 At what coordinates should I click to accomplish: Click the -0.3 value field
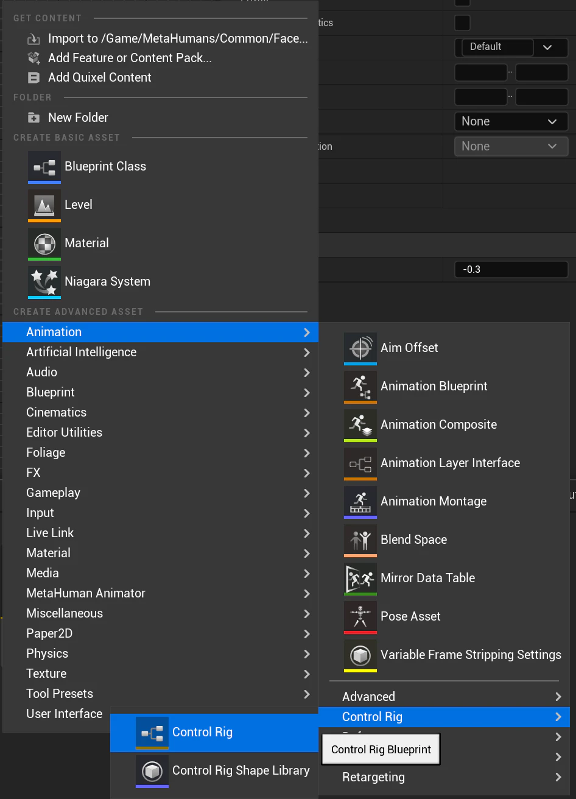click(x=511, y=269)
